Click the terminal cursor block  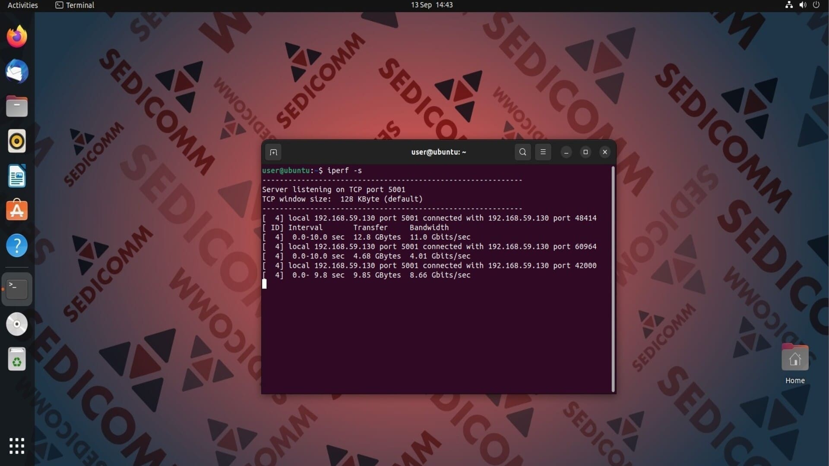pyautogui.click(x=264, y=284)
